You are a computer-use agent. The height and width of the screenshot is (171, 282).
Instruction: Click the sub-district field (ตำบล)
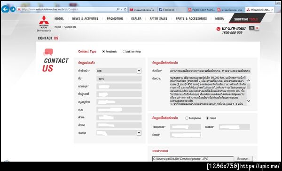[119, 117]
